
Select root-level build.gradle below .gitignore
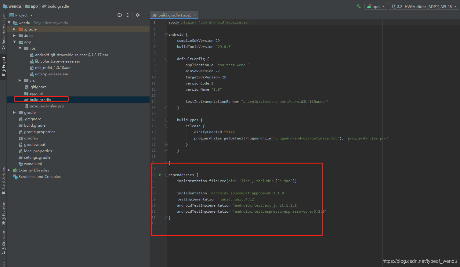pyautogui.click(x=35, y=125)
